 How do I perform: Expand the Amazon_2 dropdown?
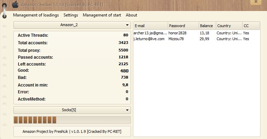coord(72,25)
